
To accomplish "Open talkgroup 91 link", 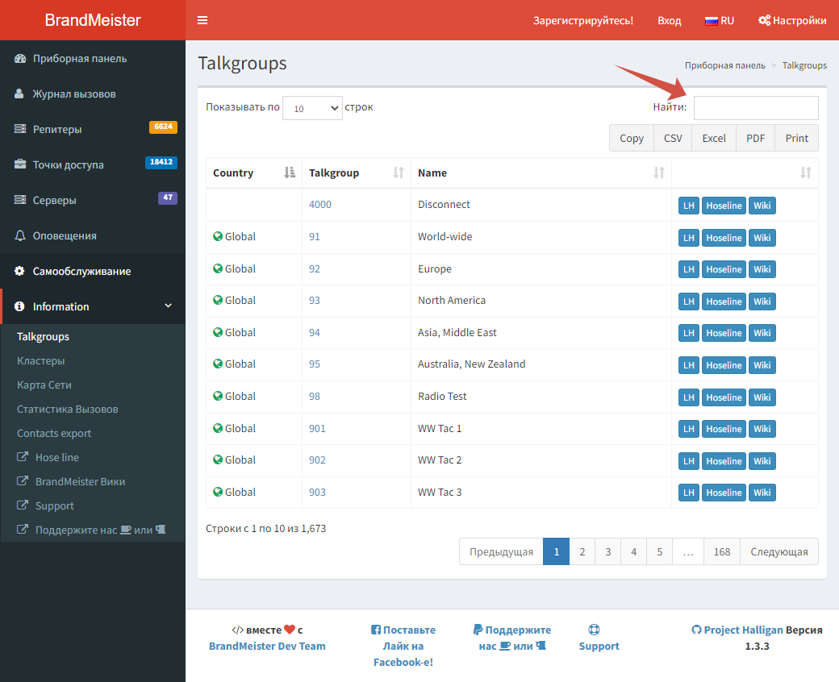I will (314, 236).
